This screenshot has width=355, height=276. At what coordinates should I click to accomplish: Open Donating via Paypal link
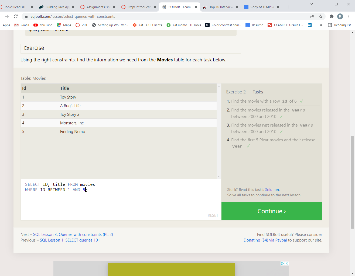point(265,240)
